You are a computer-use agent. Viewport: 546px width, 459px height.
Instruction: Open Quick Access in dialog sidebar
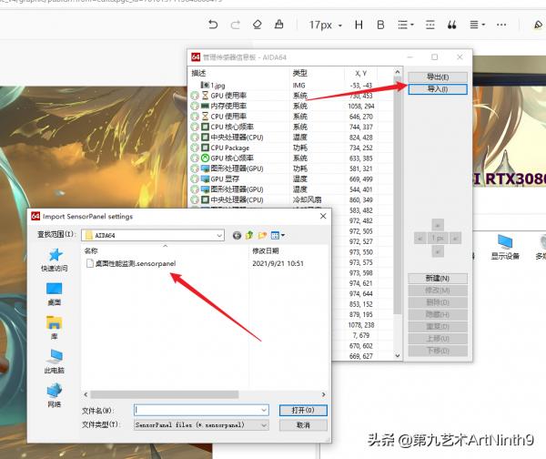(x=54, y=260)
